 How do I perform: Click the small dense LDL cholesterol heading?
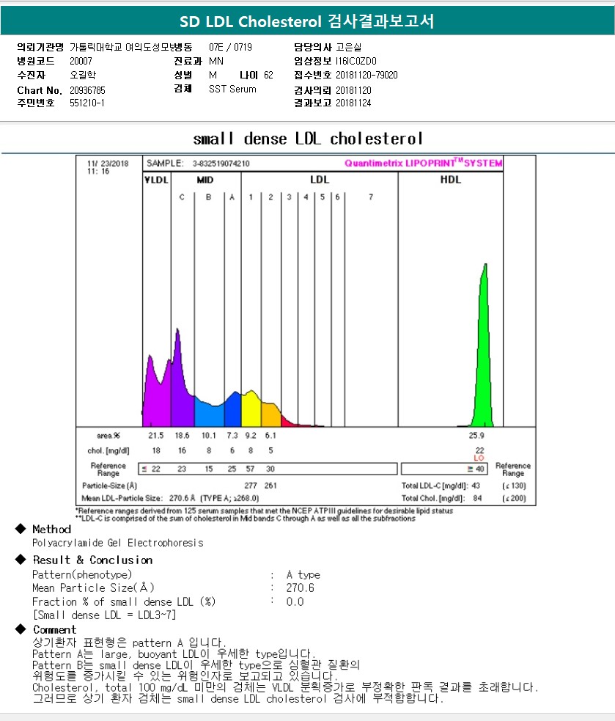(308, 139)
